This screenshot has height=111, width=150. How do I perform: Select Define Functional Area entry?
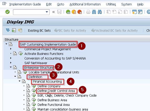53,105
